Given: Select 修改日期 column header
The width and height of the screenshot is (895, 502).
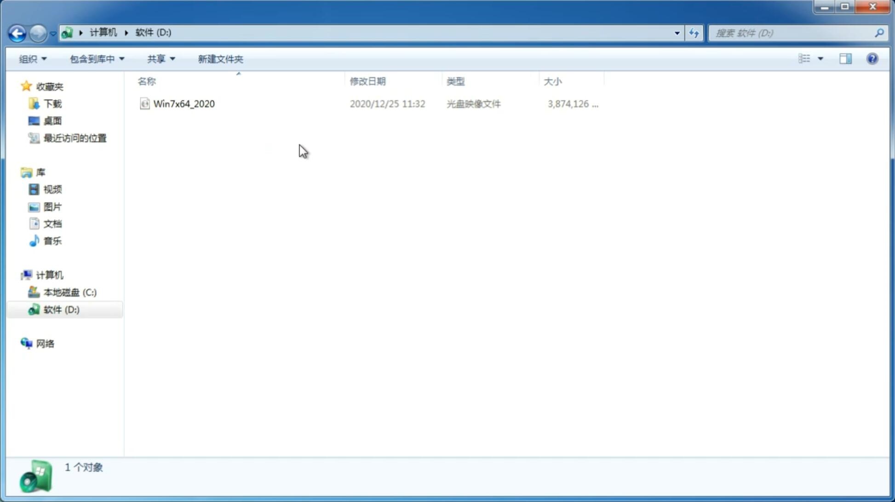Looking at the screenshot, I should point(369,81).
